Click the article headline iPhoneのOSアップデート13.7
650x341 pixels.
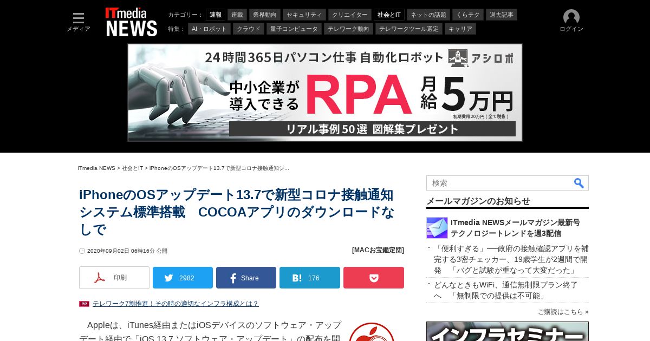(x=237, y=212)
